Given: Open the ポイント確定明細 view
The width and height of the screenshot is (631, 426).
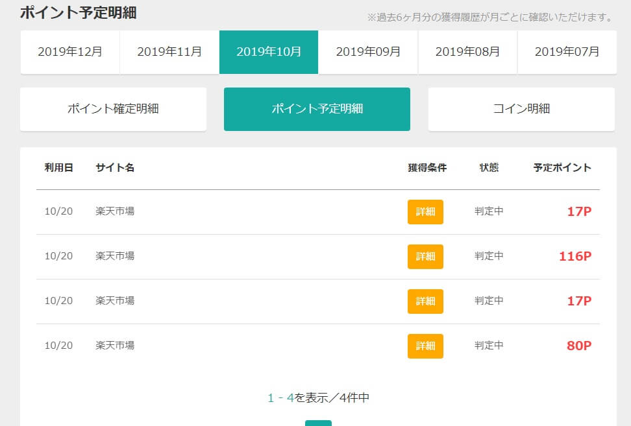Looking at the screenshot, I should pos(113,109).
